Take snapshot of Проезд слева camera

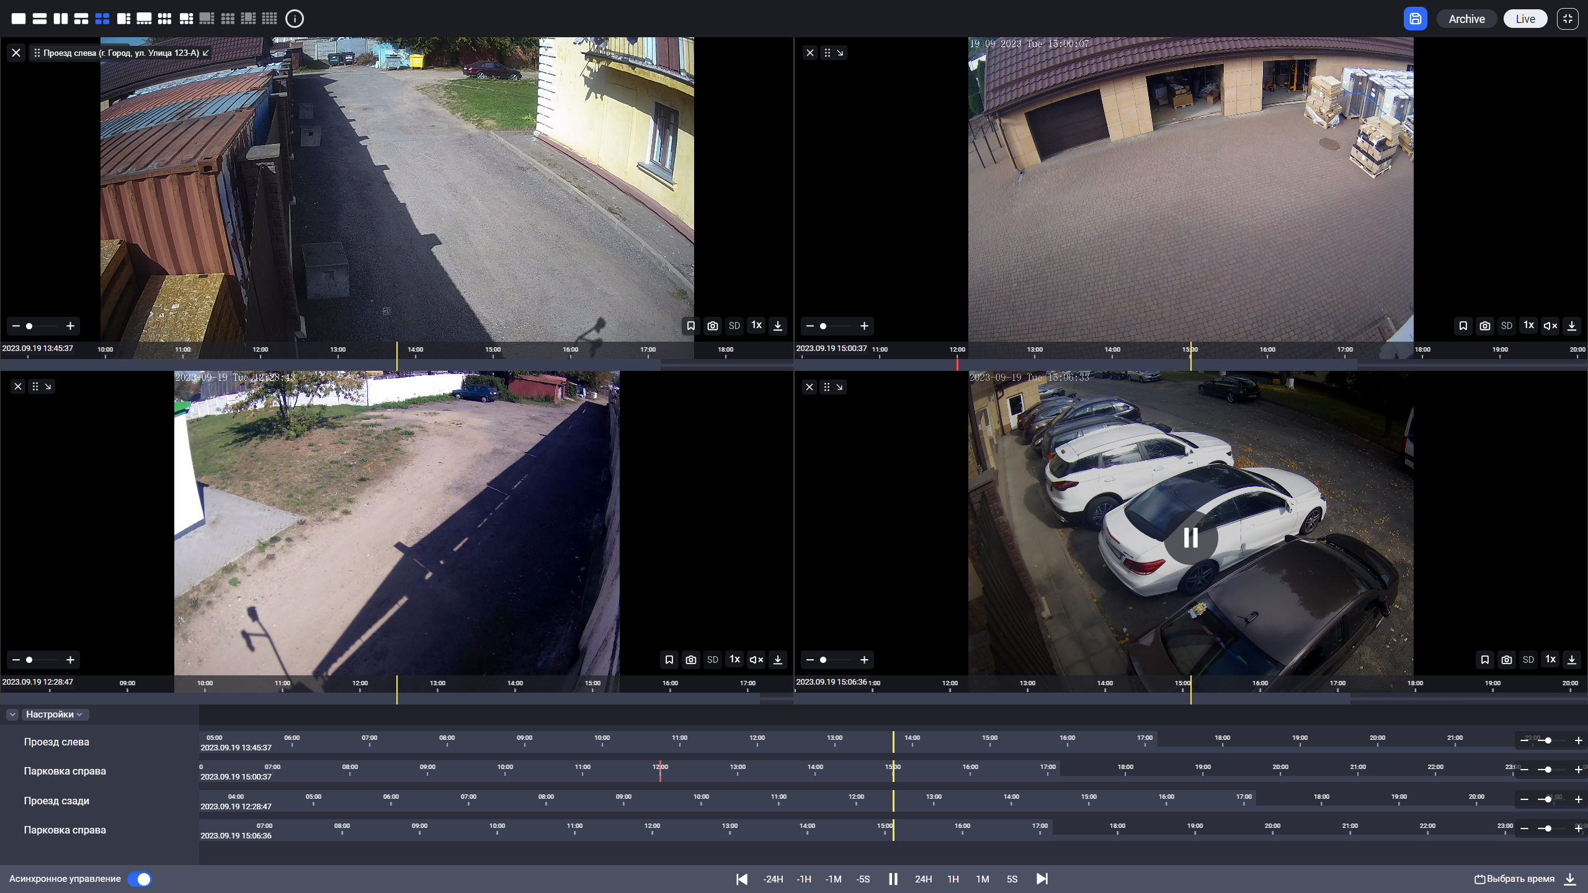713,326
